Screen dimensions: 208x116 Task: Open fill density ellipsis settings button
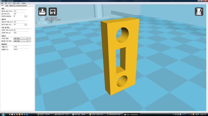(26, 25)
